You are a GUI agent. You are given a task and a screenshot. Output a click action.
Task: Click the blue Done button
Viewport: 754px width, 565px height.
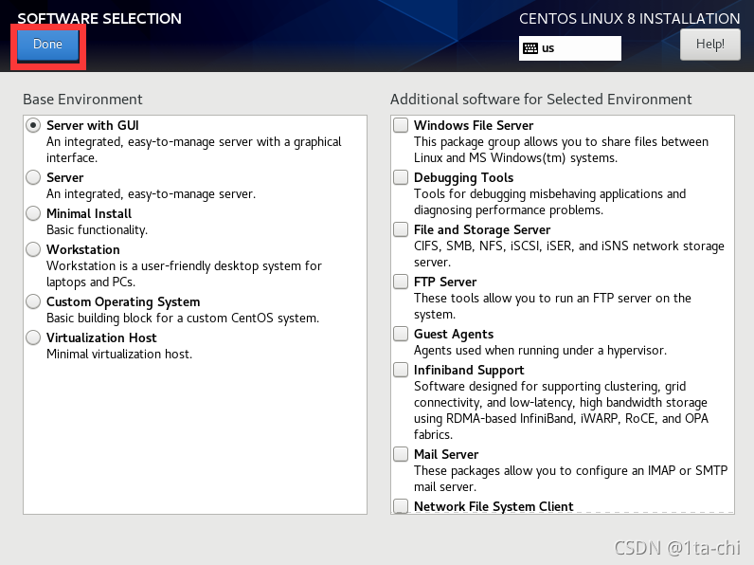tap(48, 45)
